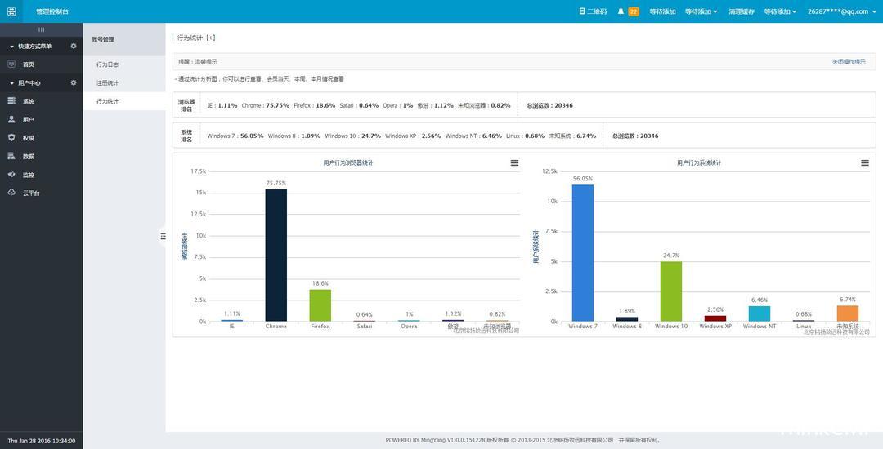Screen dimensions: 883x449
Task: Click the 用户 person icon
Action: click(11, 119)
